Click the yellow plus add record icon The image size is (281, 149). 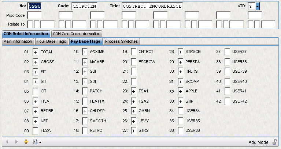26,142
